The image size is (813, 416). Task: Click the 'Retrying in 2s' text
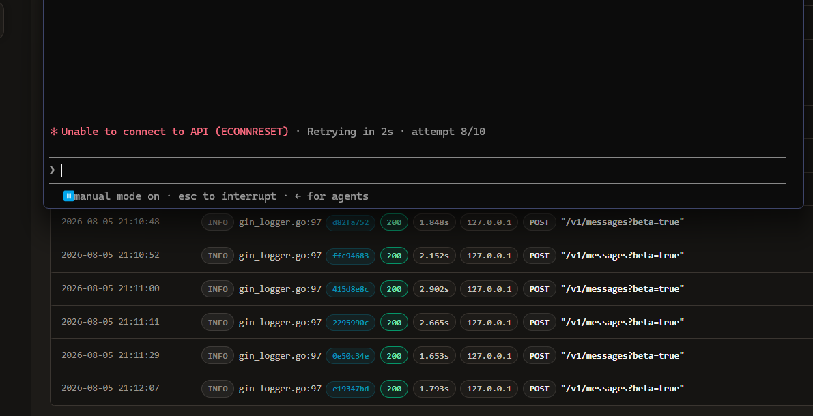(x=350, y=132)
